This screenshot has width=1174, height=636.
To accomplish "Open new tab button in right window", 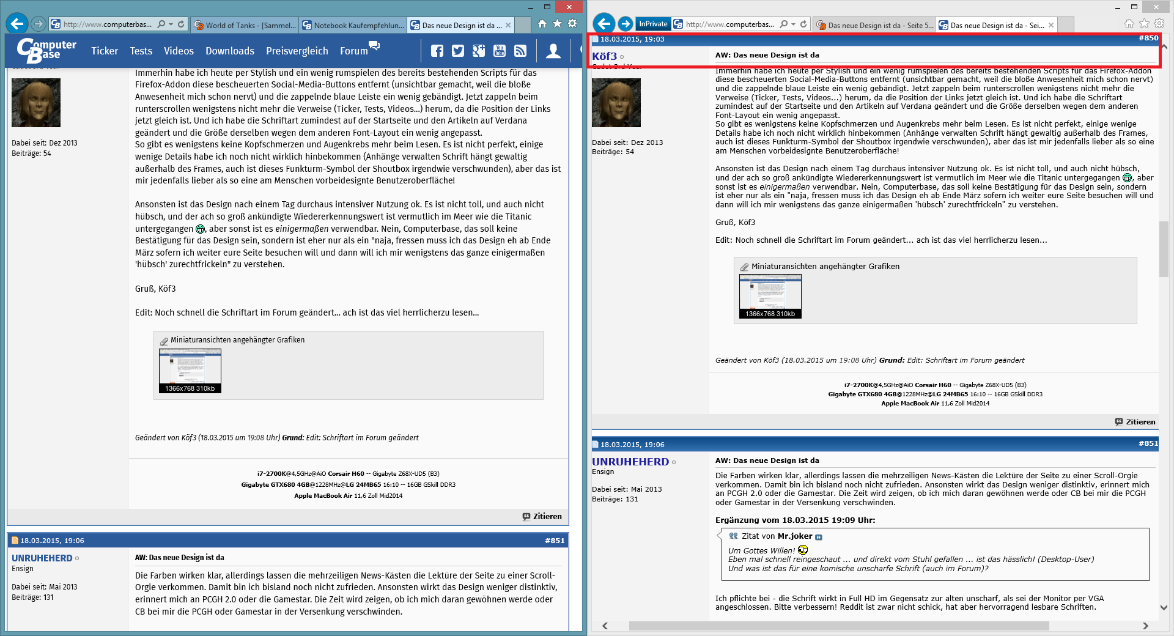I will [x=1066, y=25].
